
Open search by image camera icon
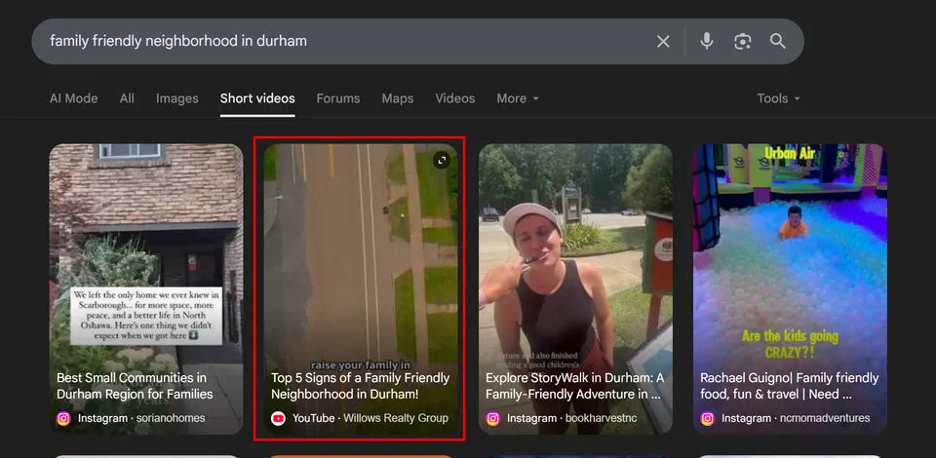tap(742, 41)
